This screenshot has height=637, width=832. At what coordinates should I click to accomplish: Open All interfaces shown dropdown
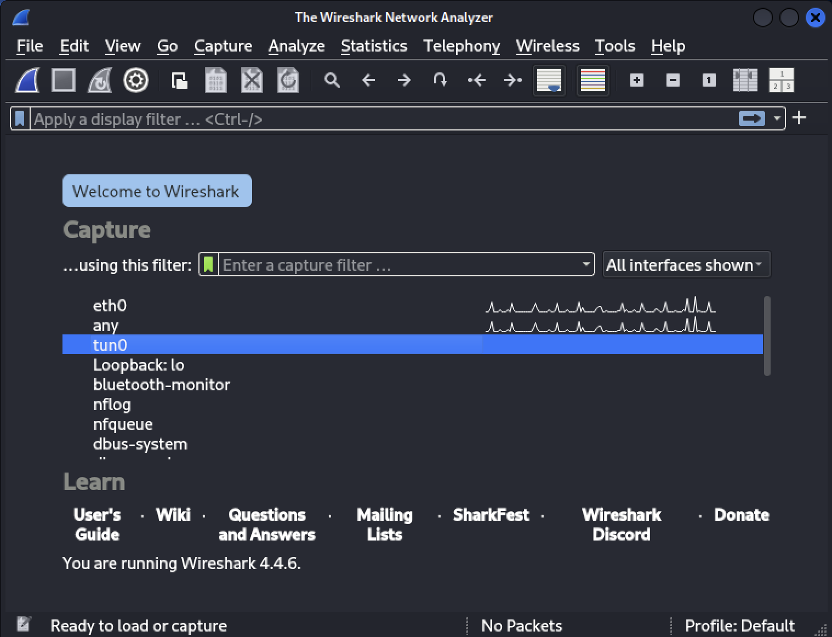pos(686,265)
